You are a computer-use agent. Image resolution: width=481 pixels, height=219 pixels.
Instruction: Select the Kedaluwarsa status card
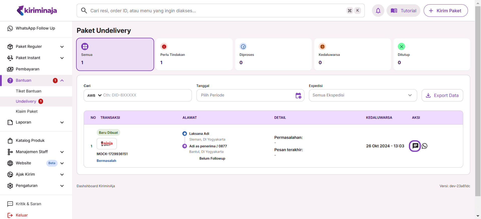click(352, 54)
